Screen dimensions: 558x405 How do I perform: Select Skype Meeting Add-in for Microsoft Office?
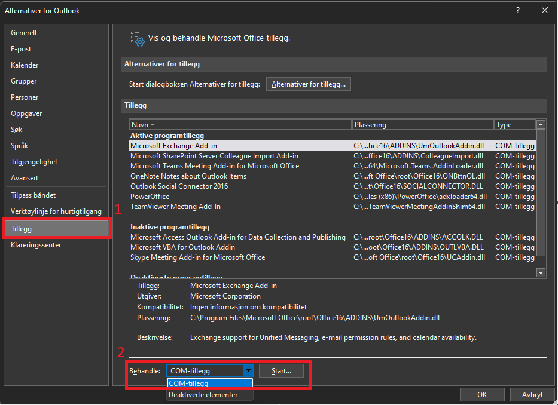pyautogui.click(x=333, y=257)
